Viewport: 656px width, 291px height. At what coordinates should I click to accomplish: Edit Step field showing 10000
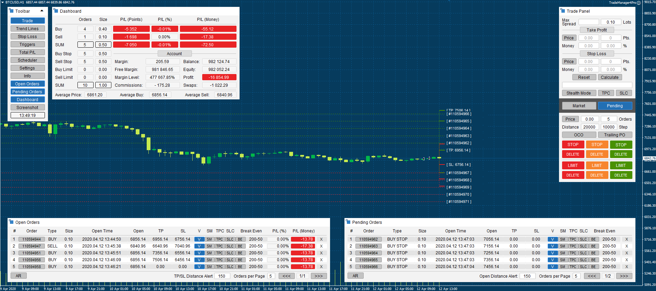click(609, 127)
